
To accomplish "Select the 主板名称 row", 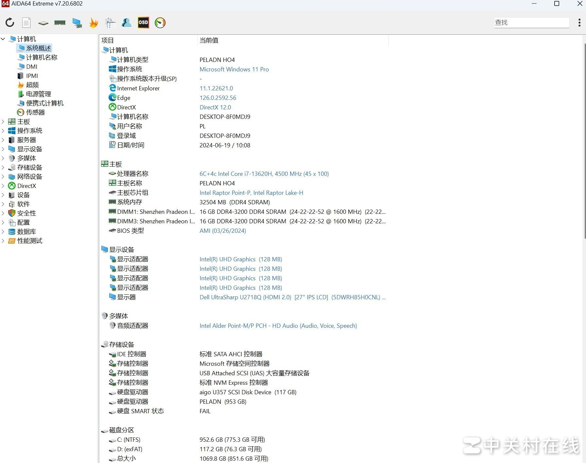I will pos(244,183).
